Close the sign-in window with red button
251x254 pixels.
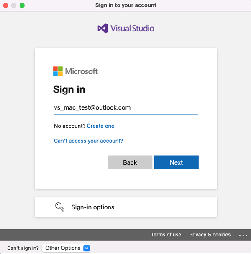click(5, 5)
